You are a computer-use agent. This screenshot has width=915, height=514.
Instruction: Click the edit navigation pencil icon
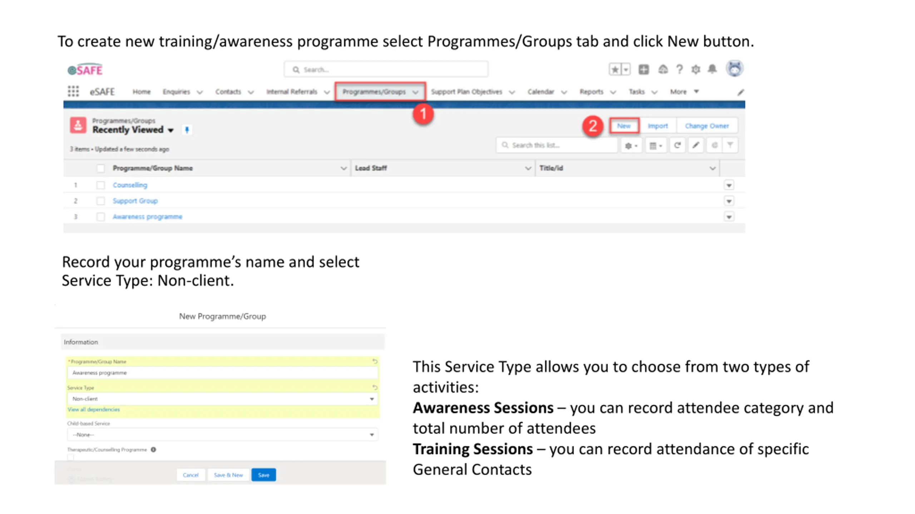[741, 92]
